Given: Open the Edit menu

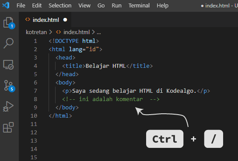Looking at the screenshot, I should [x=37, y=6].
